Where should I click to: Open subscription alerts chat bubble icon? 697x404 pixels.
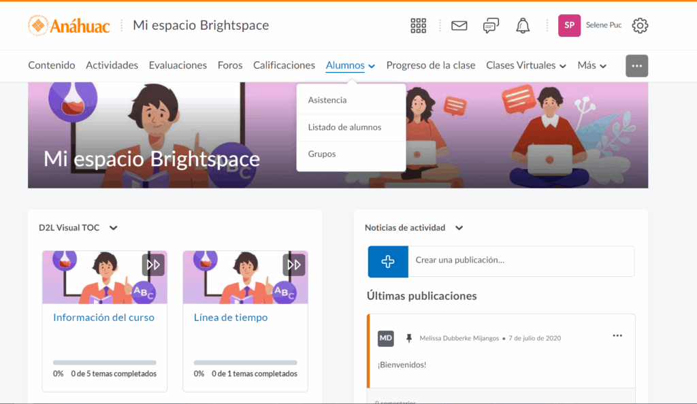click(x=491, y=26)
